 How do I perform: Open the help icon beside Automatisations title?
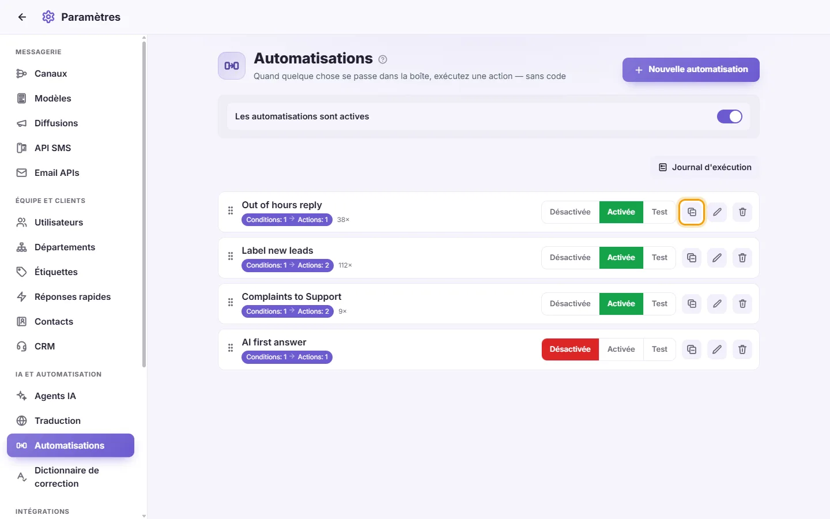(x=383, y=59)
